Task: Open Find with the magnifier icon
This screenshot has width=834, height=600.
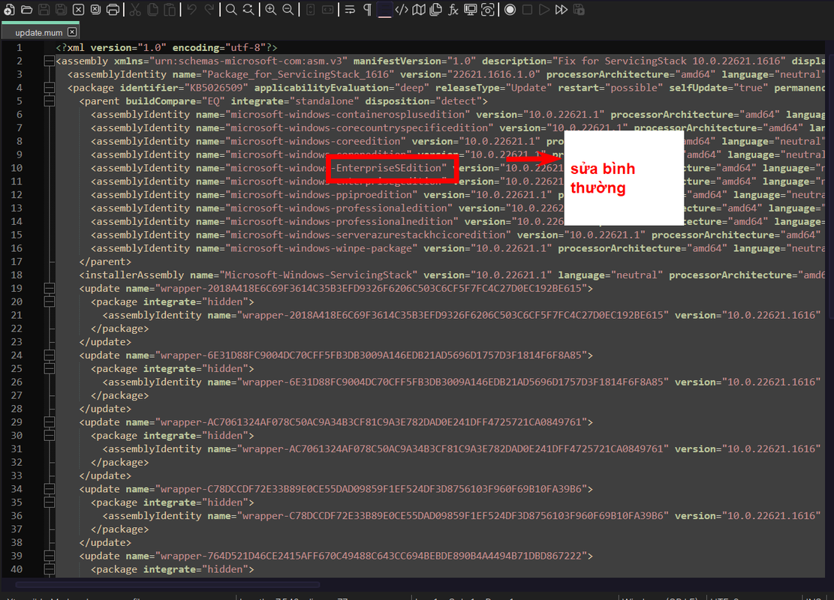Action: pyautogui.click(x=231, y=10)
